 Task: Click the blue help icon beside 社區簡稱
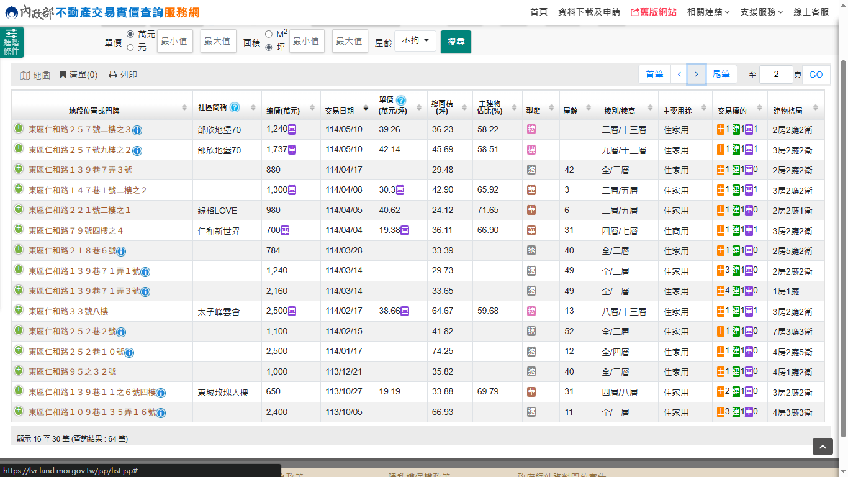(235, 107)
